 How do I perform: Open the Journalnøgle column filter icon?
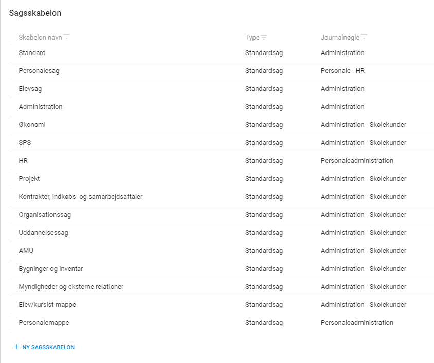[364, 37]
